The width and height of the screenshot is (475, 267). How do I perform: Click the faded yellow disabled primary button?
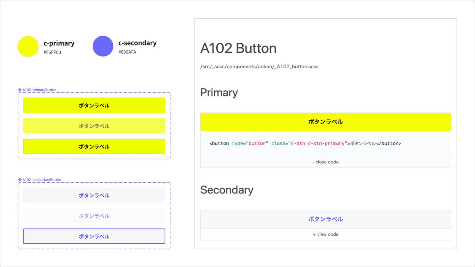pos(94,126)
